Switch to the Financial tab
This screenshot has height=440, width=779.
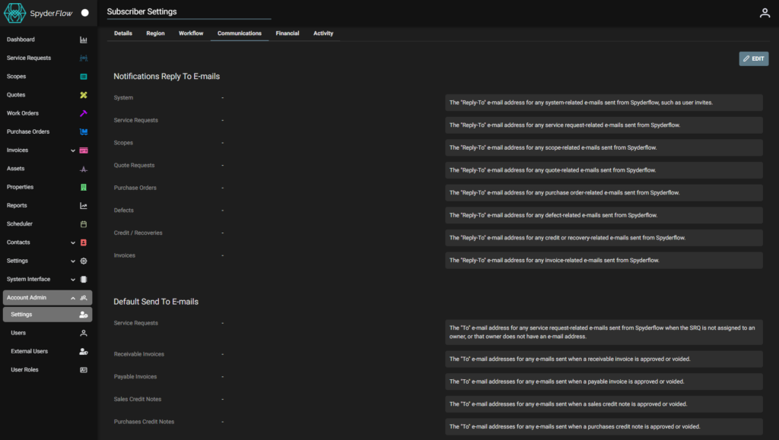pyautogui.click(x=288, y=33)
